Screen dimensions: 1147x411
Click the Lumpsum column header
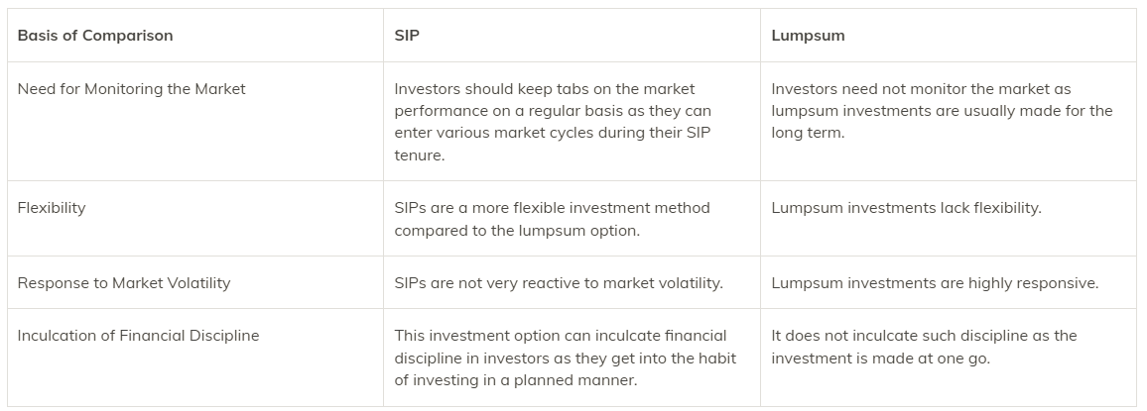pyautogui.click(x=808, y=36)
